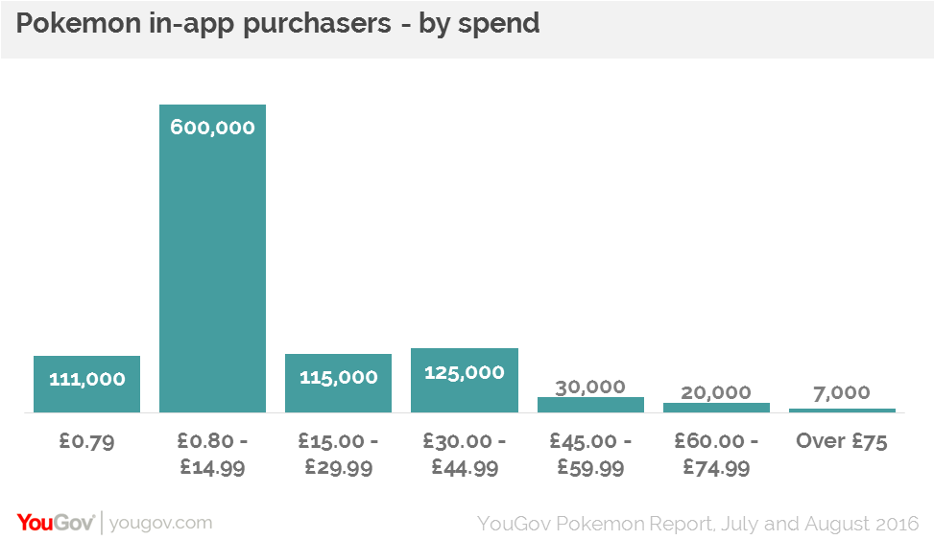The image size is (934, 540).
Task: Click the 30,000 value label
Action: tap(590, 387)
